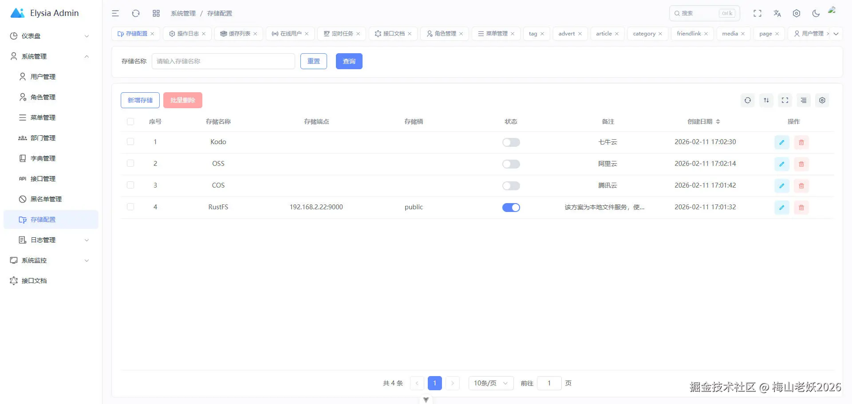Go to the previous page arrow
The image size is (852, 404).
click(417, 383)
